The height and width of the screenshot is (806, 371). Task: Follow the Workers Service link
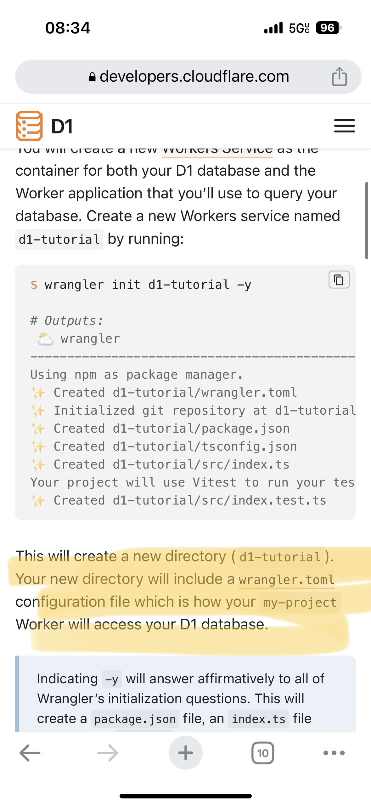pyautogui.click(x=217, y=151)
